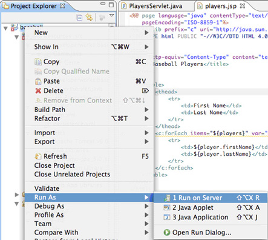Open the Profile As submenu
Image resolution: width=268 pixels, height=240 pixels.
(89, 215)
